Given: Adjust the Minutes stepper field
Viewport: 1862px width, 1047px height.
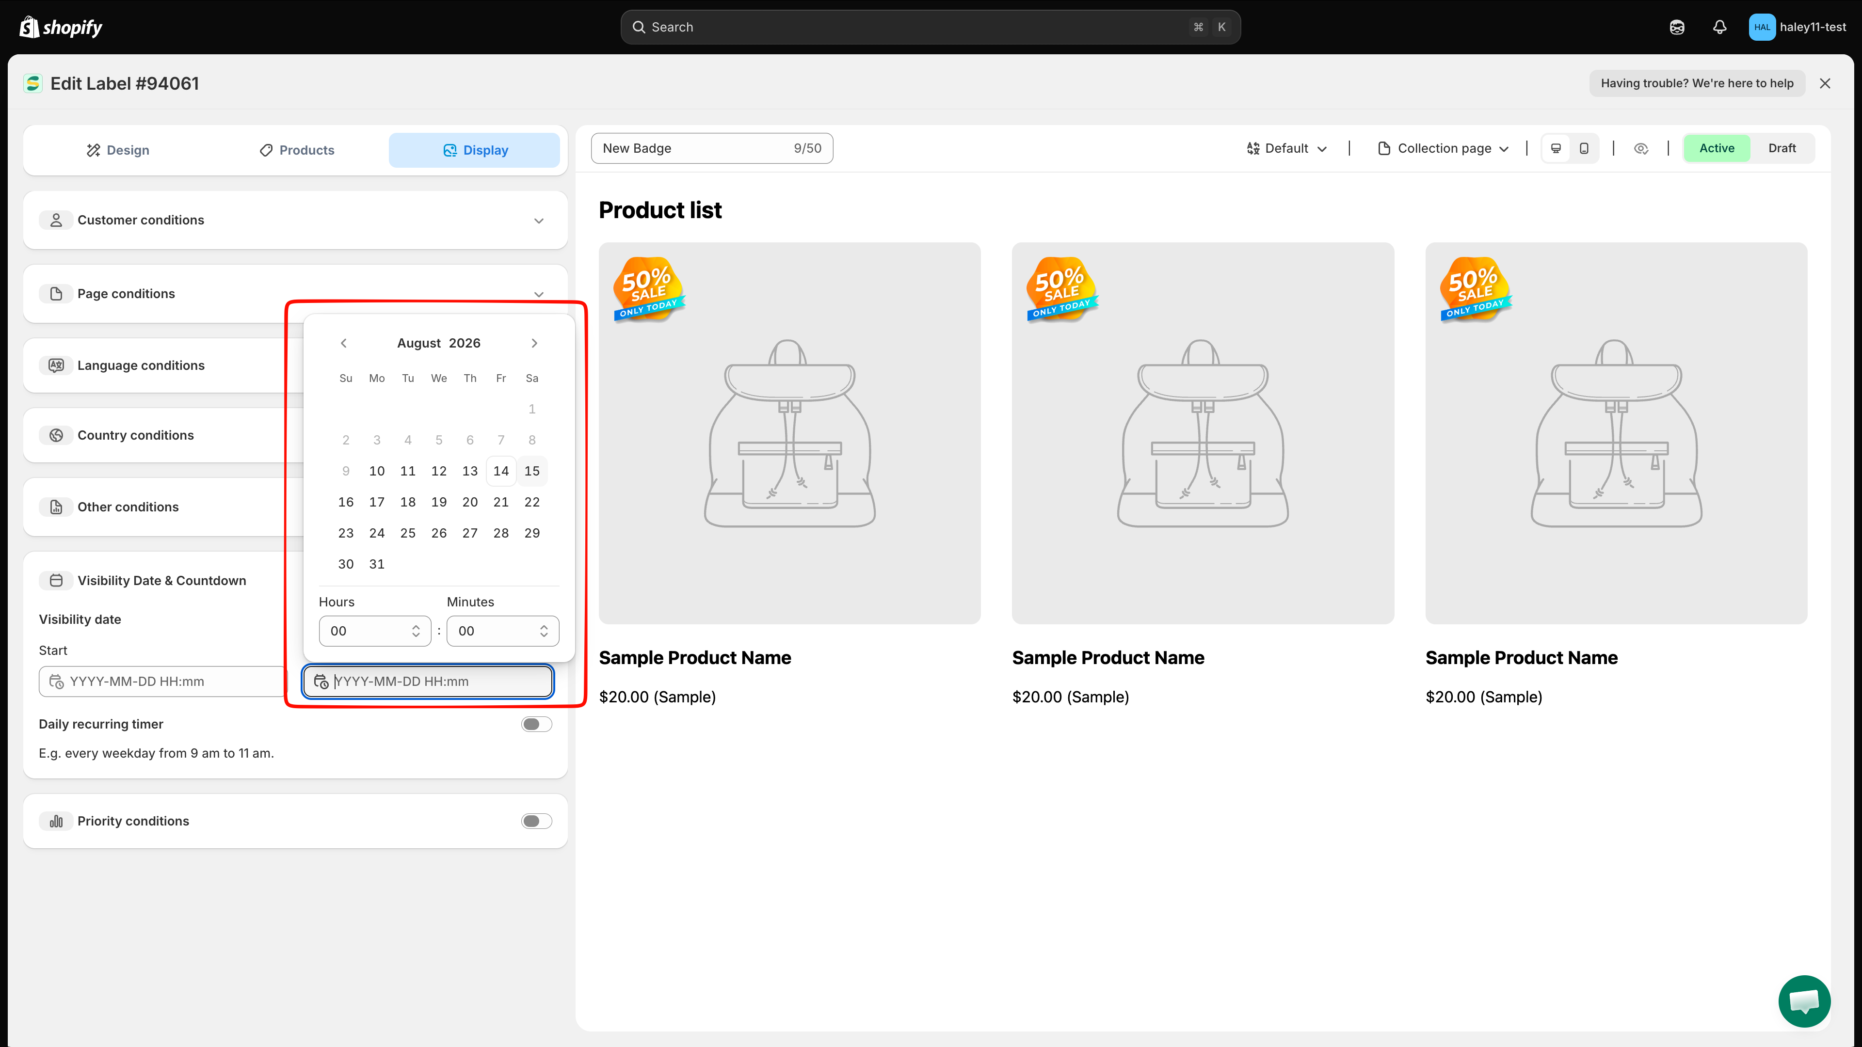Looking at the screenshot, I should pyautogui.click(x=502, y=631).
